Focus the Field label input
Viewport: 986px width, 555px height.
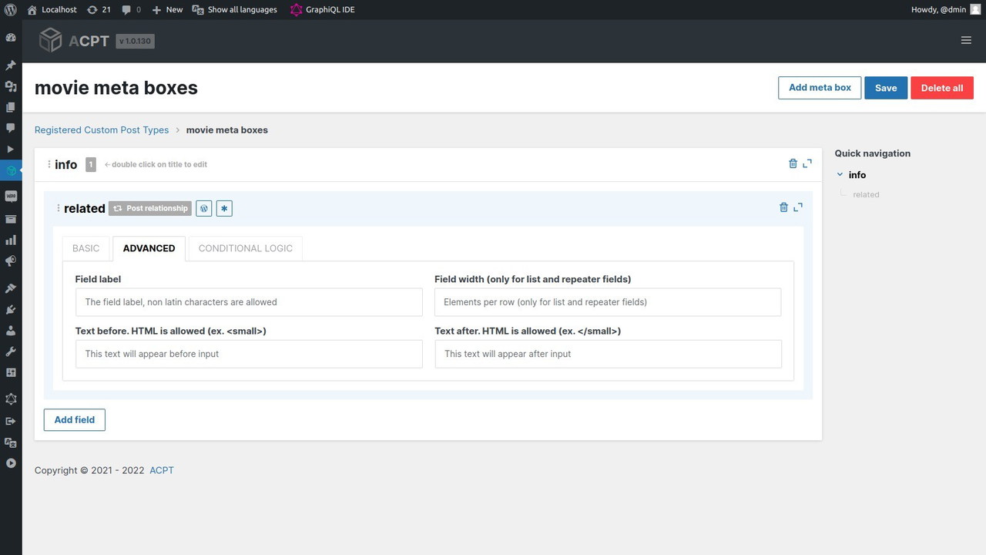click(249, 302)
